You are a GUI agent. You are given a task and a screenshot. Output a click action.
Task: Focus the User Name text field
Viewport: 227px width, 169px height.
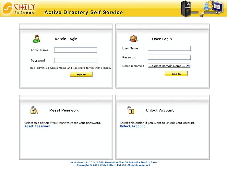169,48
